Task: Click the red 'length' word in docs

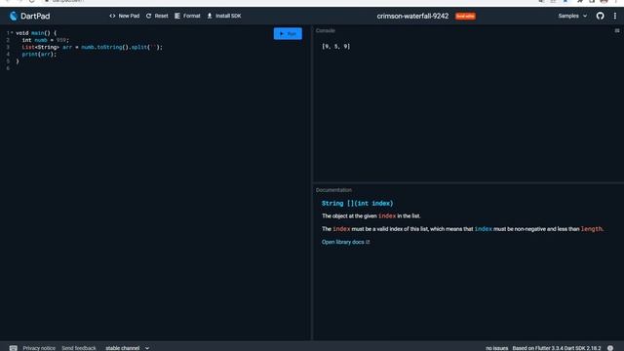Action: (x=592, y=229)
